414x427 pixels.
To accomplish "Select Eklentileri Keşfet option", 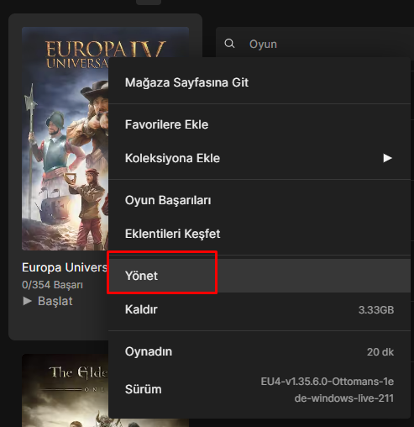I will point(259,234).
